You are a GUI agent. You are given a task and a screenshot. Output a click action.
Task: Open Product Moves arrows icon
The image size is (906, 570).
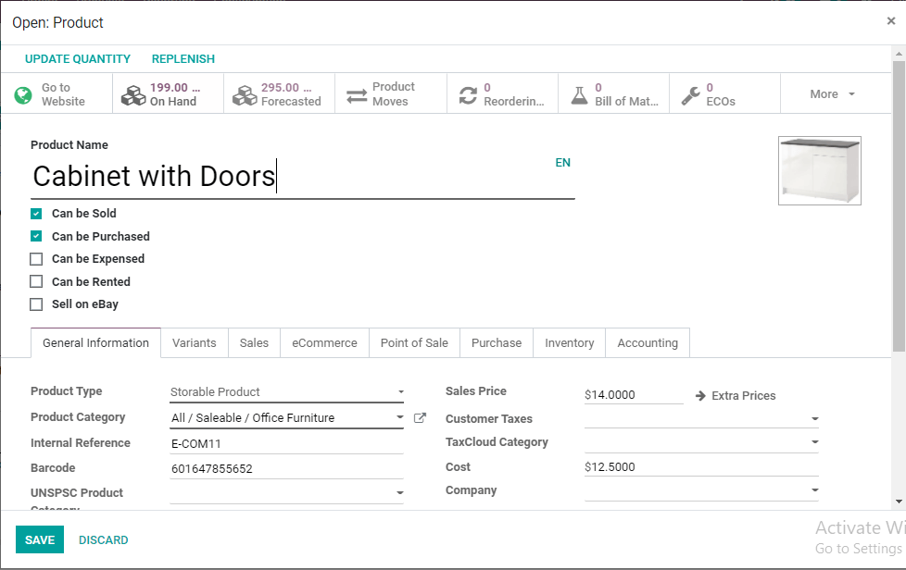point(357,95)
